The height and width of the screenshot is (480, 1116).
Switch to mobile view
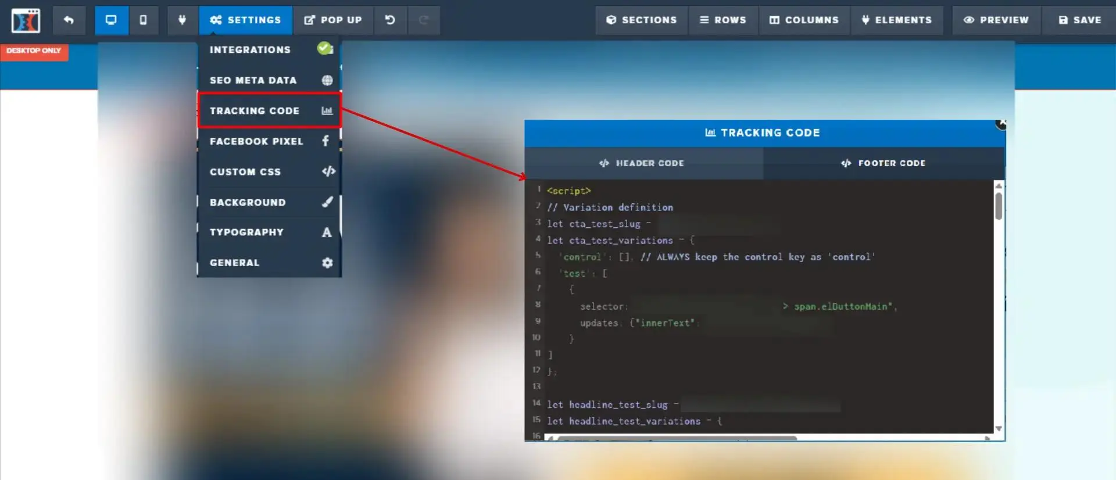tap(143, 20)
